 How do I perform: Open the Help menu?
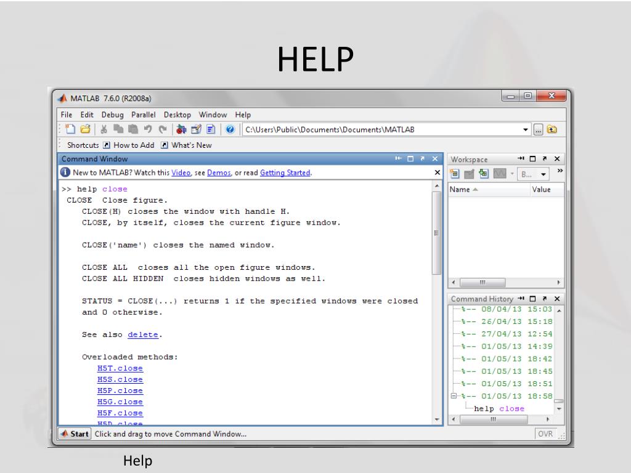[x=243, y=115]
